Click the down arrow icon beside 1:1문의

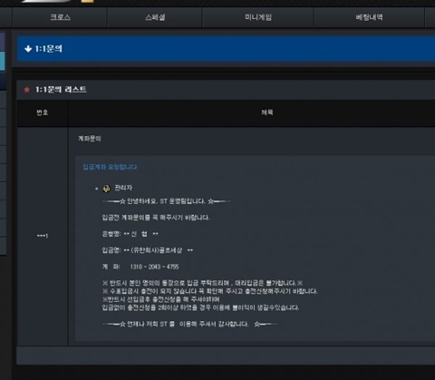(x=28, y=49)
